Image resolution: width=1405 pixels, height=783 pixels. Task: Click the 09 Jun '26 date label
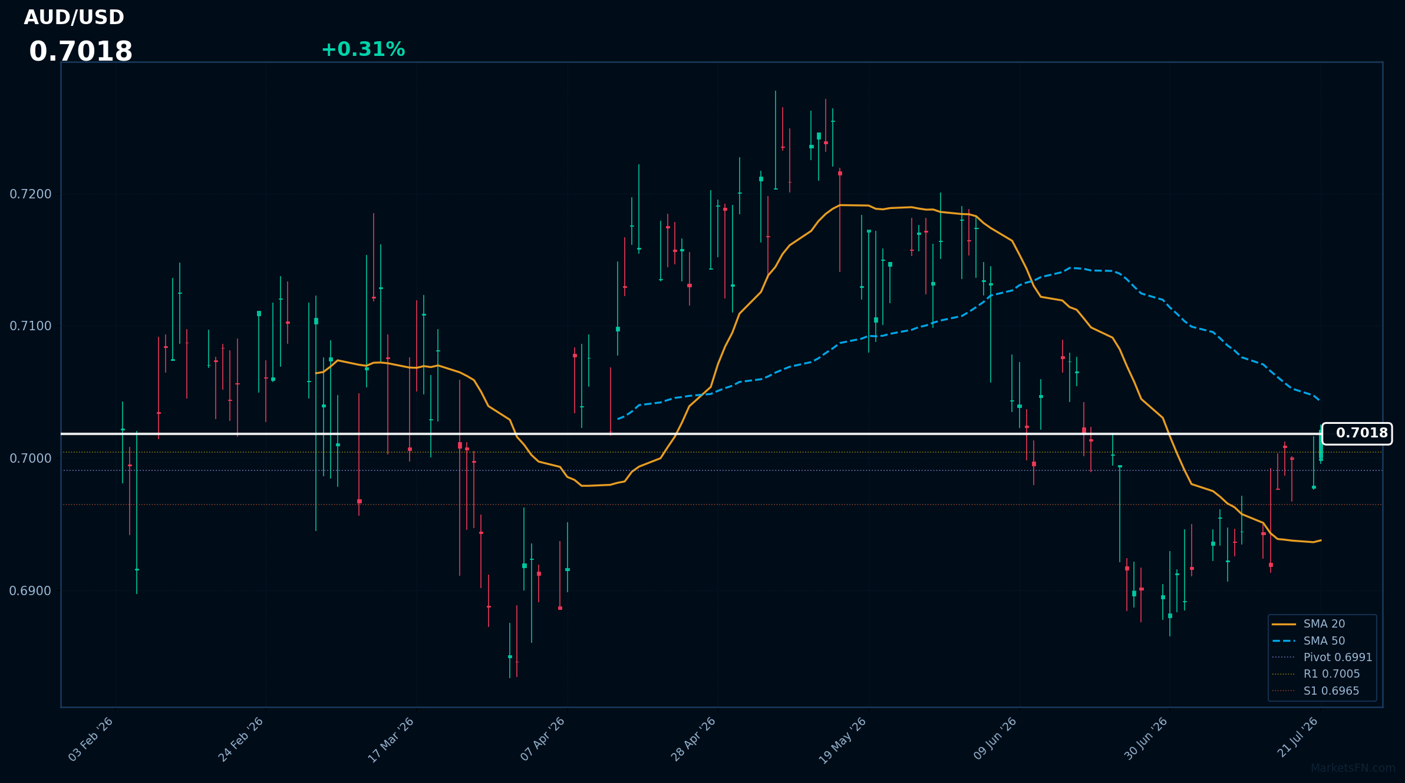[995, 739]
